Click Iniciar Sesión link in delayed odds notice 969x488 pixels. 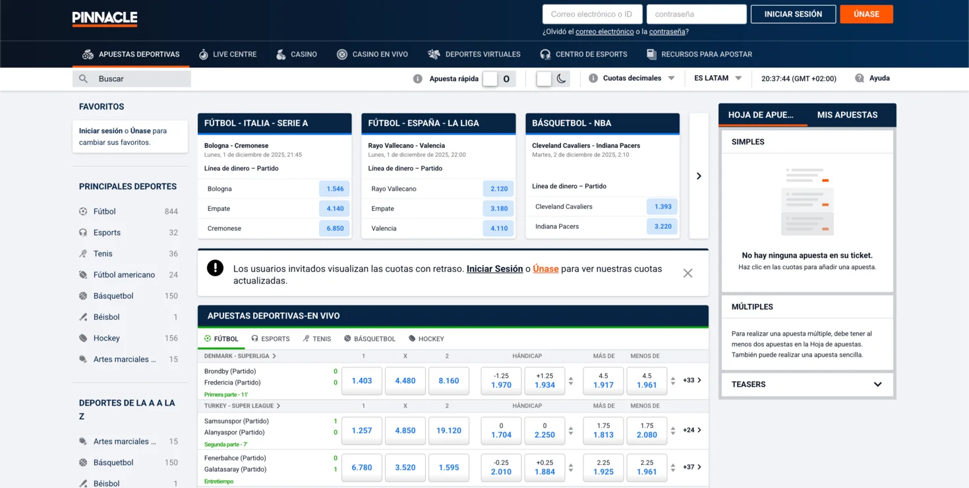coord(494,269)
